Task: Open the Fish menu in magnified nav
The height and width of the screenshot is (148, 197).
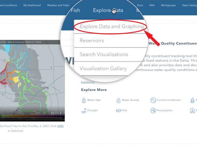Action: pos(75,10)
